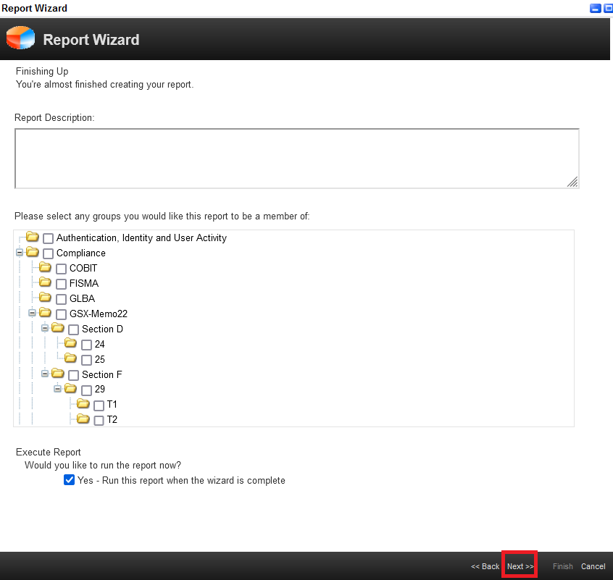Collapse the GSX-Memo22 tree node
Viewport: 613px width, 580px height.
pos(32,313)
